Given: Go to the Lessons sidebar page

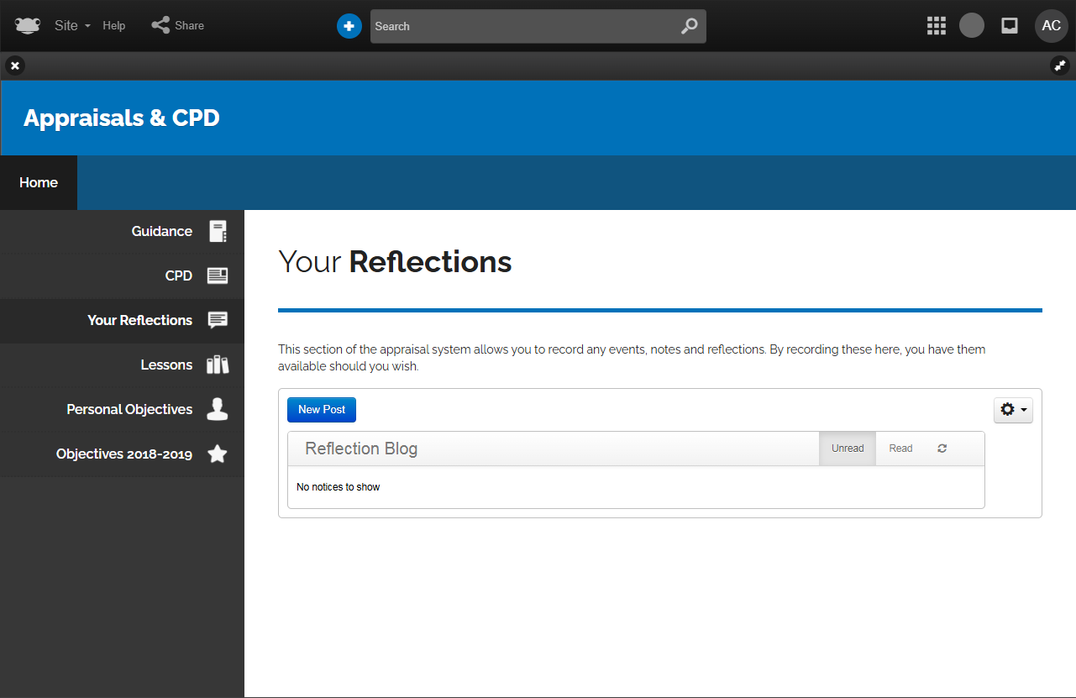Looking at the screenshot, I should click(166, 365).
